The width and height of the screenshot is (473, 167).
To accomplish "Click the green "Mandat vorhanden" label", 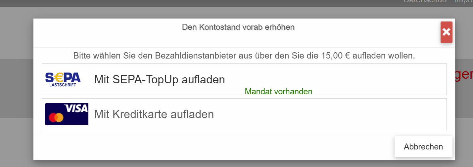I will click(278, 91).
